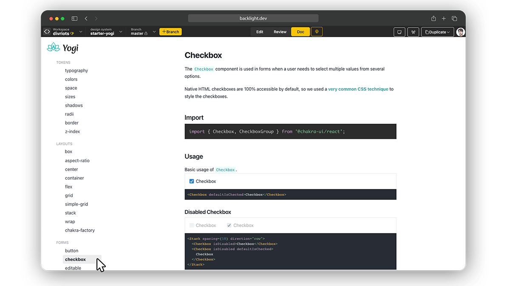Viewport: 510px width, 286px height.
Task: Go back using the browser back arrow
Action: [86, 19]
